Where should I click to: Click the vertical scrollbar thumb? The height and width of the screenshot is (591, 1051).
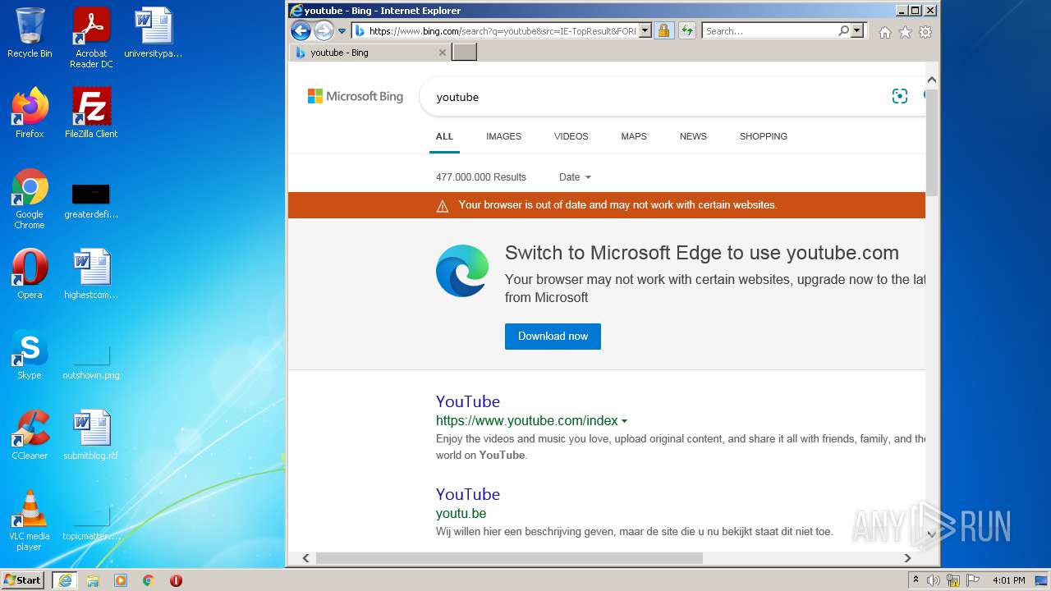pyautogui.click(x=932, y=142)
